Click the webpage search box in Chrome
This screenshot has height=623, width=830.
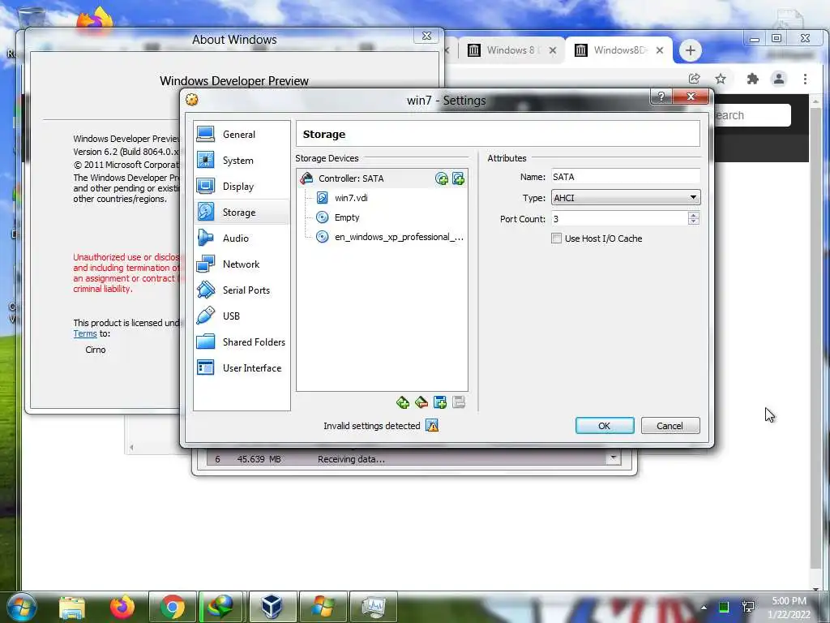pos(752,115)
